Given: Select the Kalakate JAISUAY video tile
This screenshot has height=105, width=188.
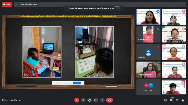Looking at the screenshot, I should (148, 34).
